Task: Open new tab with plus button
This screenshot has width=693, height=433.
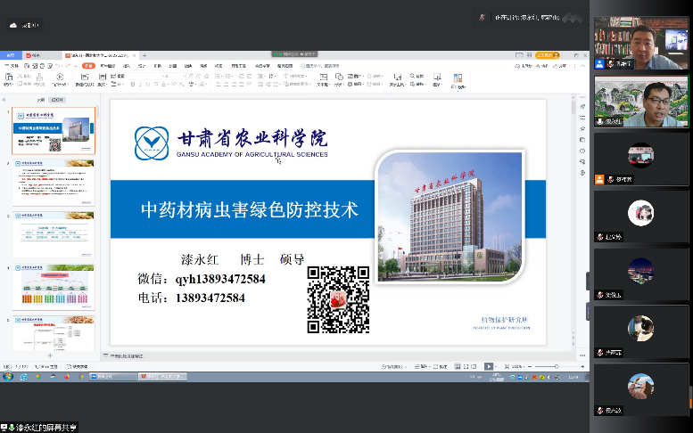Action: tap(144, 55)
